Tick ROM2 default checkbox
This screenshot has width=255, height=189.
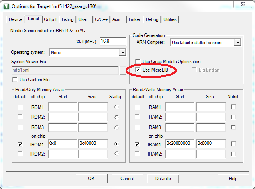(x=20, y=117)
